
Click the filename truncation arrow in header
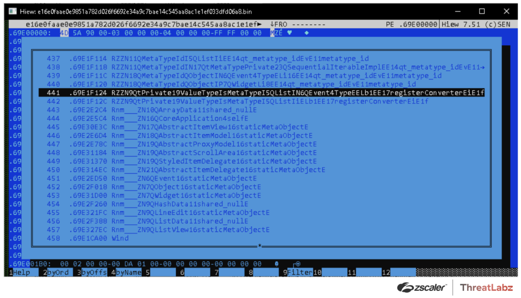(260, 24)
